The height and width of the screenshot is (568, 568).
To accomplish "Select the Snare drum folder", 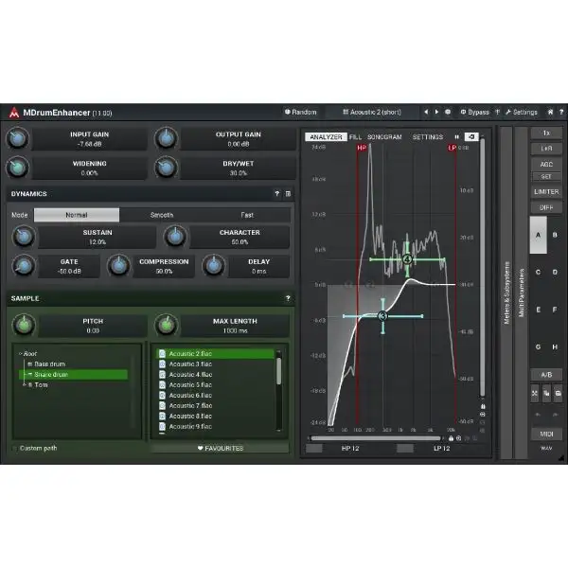I will 73,375.
